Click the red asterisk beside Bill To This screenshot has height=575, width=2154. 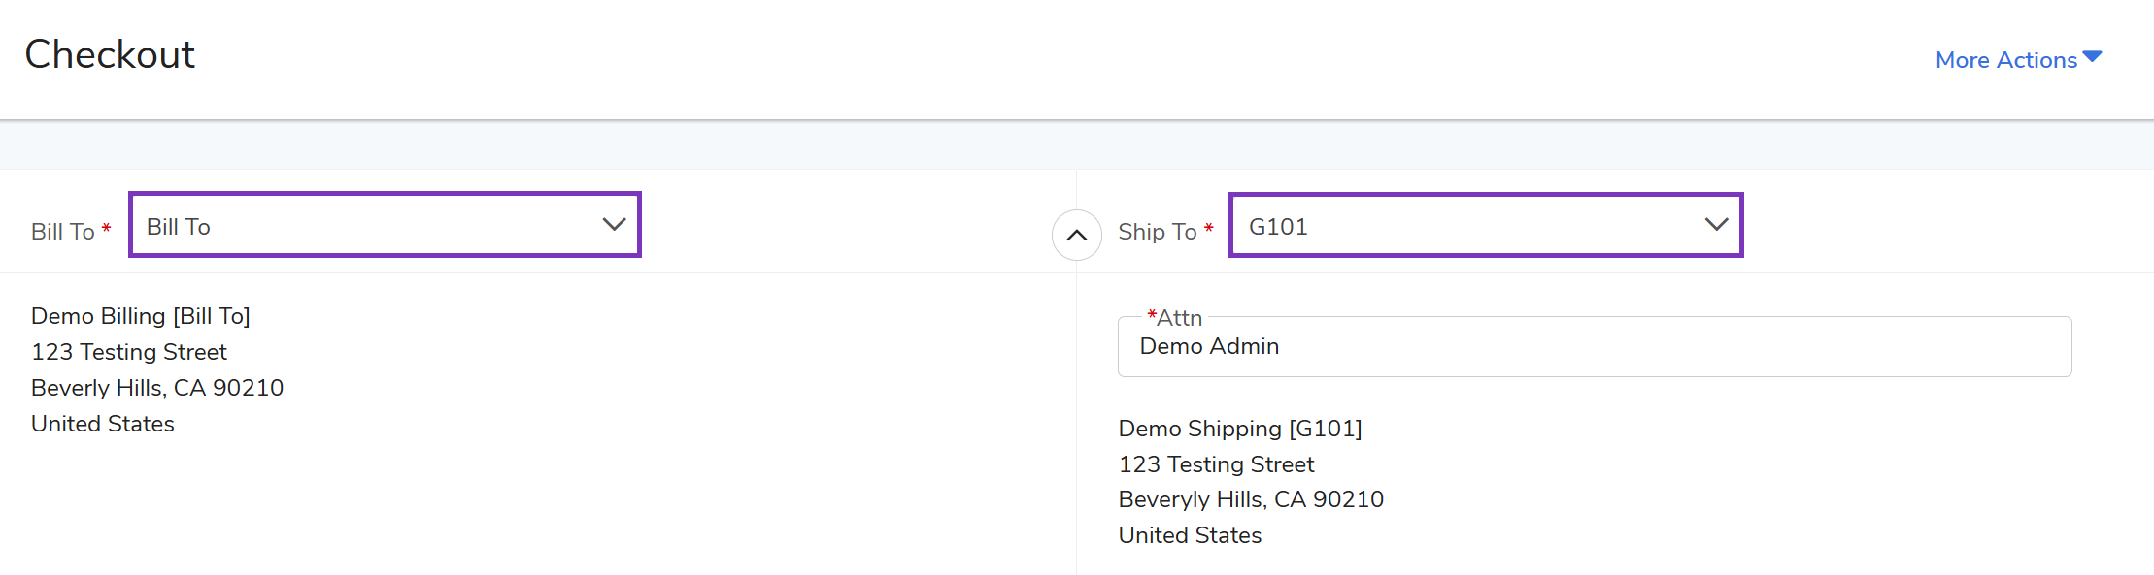coord(107,230)
